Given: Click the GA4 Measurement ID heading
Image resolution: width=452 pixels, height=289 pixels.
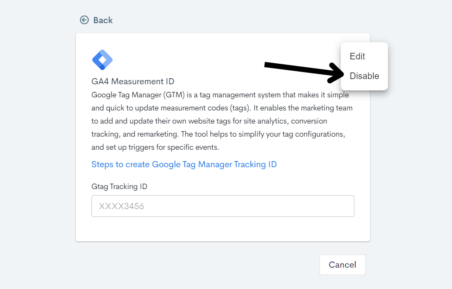Looking at the screenshot, I should (x=133, y=81).
